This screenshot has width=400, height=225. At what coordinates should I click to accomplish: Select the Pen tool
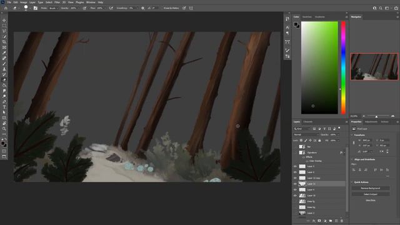[4, 101]
